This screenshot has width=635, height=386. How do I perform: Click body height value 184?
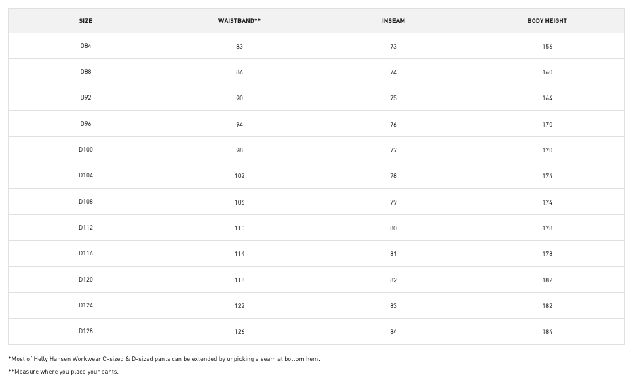[x=547, y=332]
